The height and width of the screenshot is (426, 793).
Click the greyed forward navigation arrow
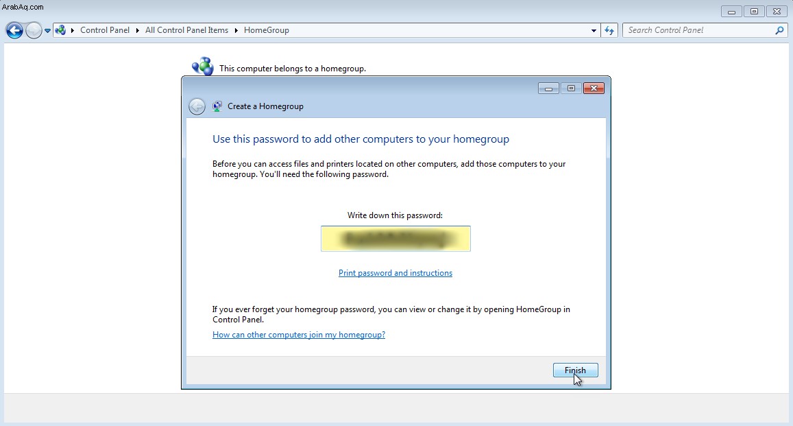pyautogui.click(x=34, y=30)
